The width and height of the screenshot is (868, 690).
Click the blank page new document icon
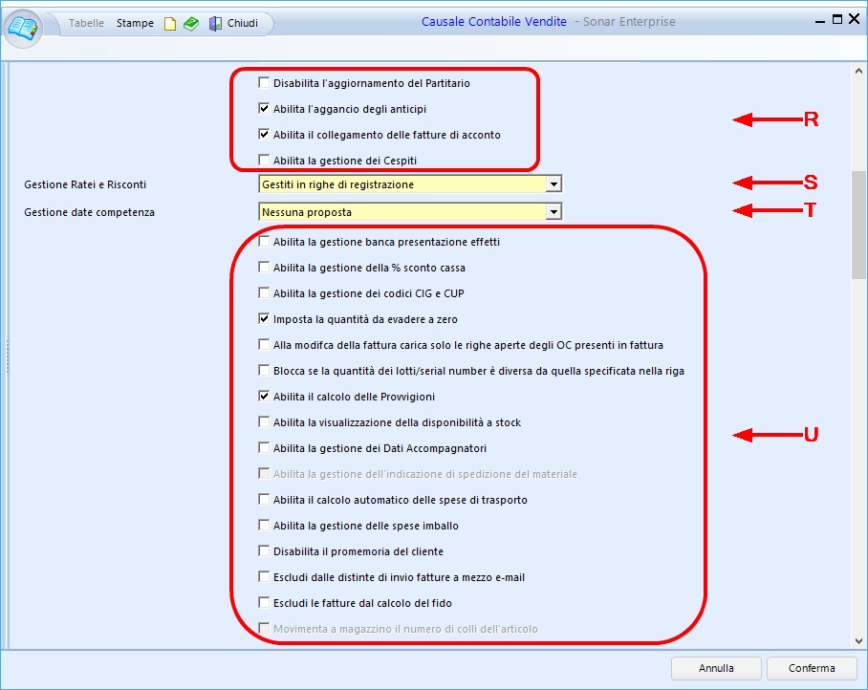[170, 23]
